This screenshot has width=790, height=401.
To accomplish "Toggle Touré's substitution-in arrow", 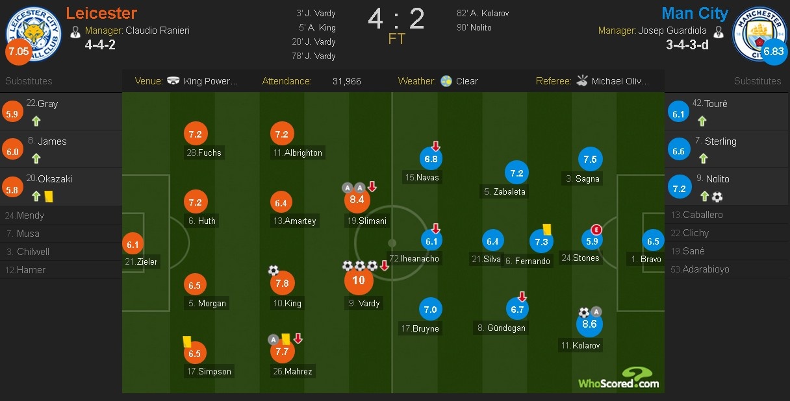I will tap(702, 119).
